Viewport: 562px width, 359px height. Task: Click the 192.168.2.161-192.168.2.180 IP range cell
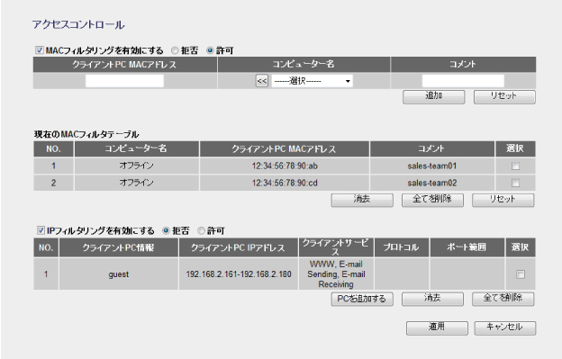tap(239, 274)
